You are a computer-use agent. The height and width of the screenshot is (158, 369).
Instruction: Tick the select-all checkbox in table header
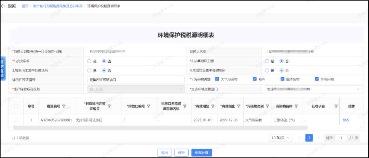pos(16,106)
